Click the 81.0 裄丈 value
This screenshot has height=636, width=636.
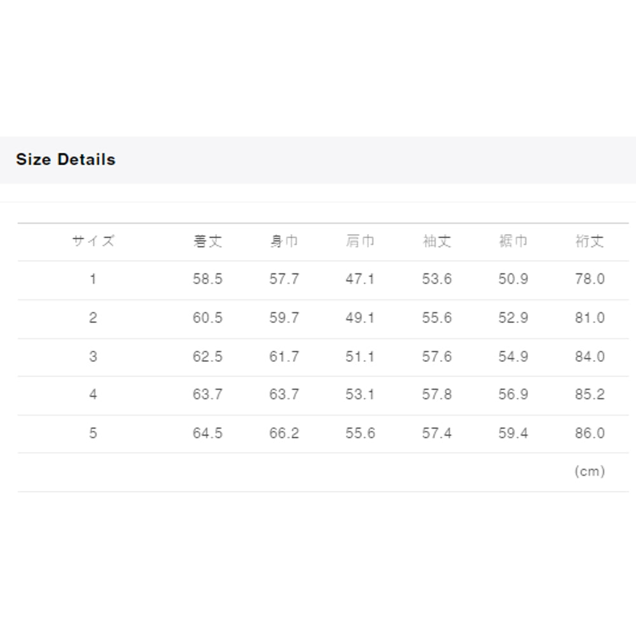coord(589,318)
